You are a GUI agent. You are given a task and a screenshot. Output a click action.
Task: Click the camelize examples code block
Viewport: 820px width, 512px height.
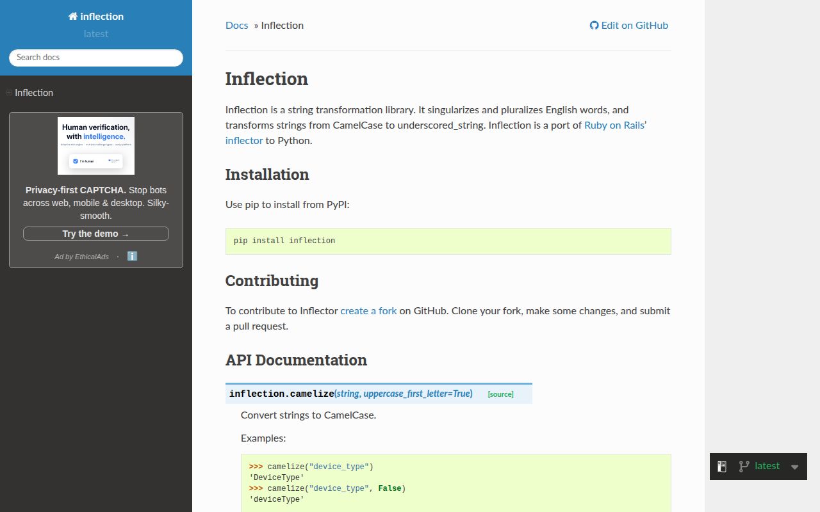[456, 483]
